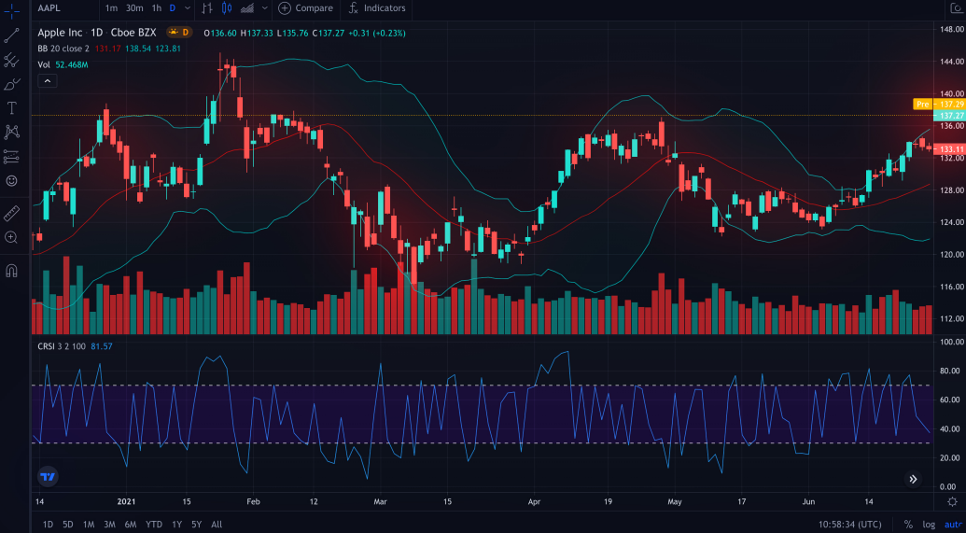Click the BB 20 close 2 indicator label

coord(63,48)
